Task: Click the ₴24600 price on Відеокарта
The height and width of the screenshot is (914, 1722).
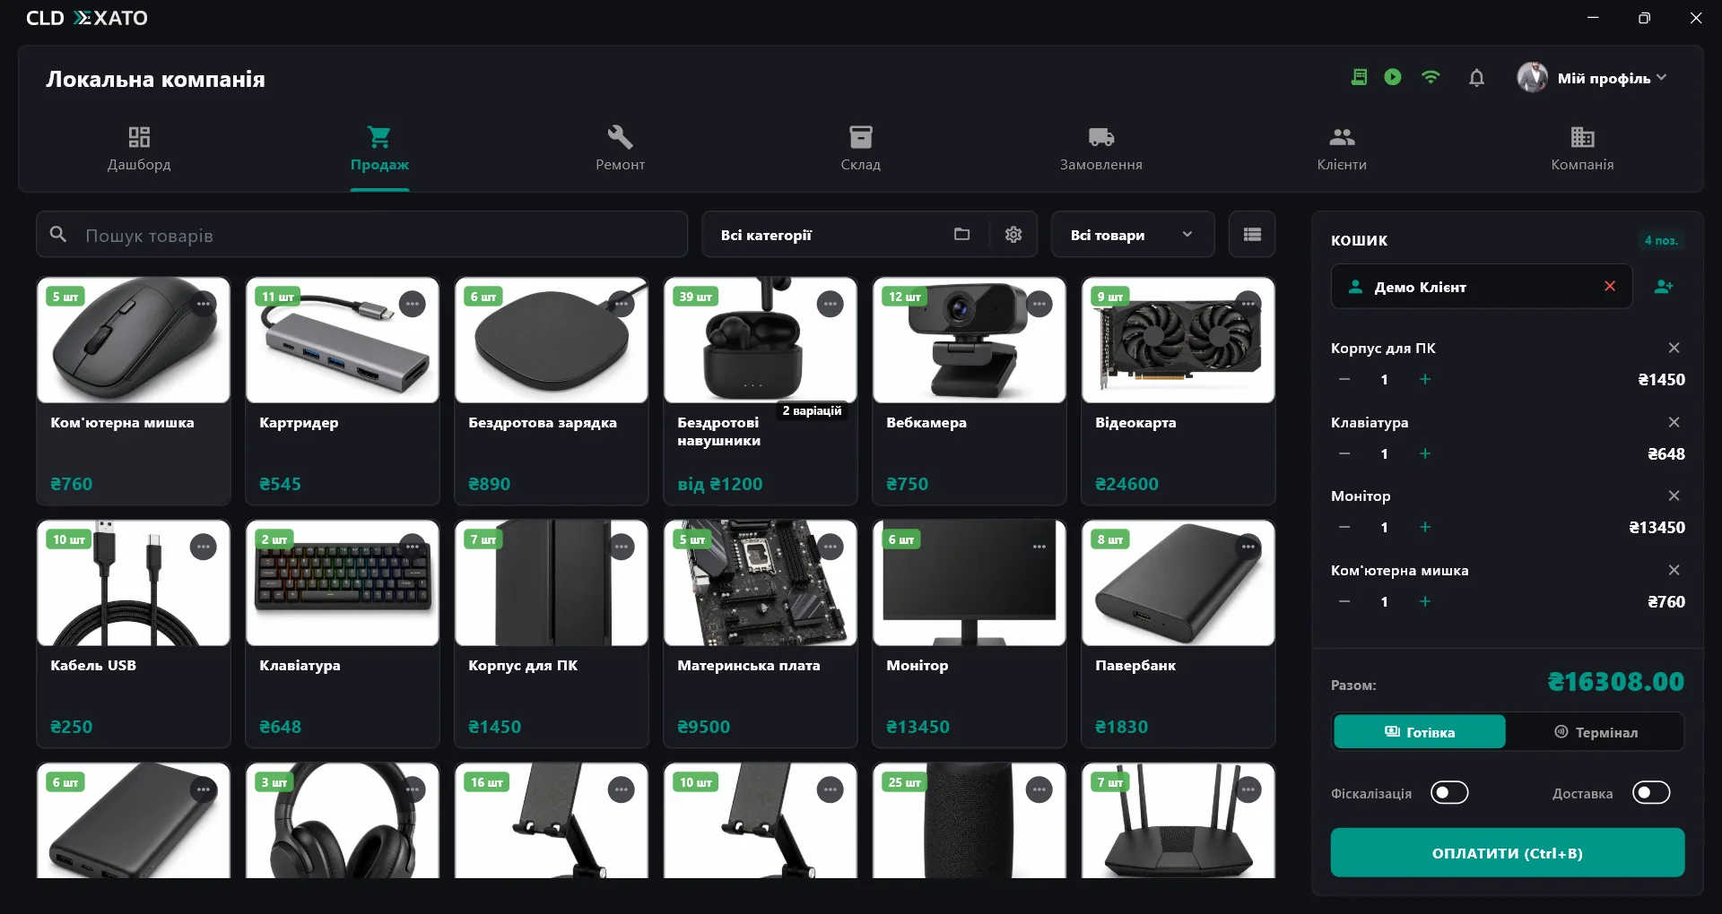Action: coord(1126,484)
